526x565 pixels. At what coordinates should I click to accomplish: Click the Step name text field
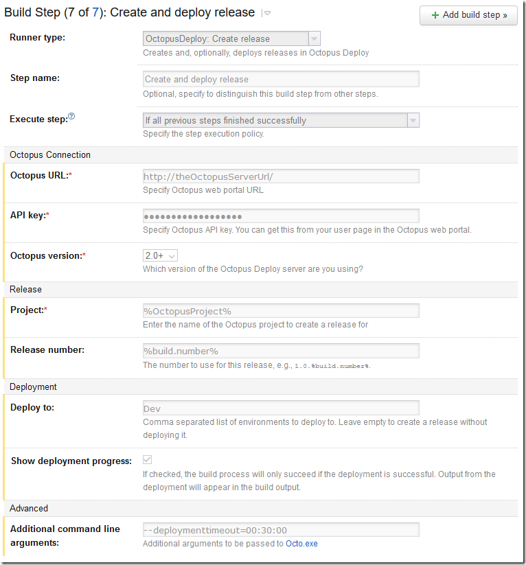279,78
